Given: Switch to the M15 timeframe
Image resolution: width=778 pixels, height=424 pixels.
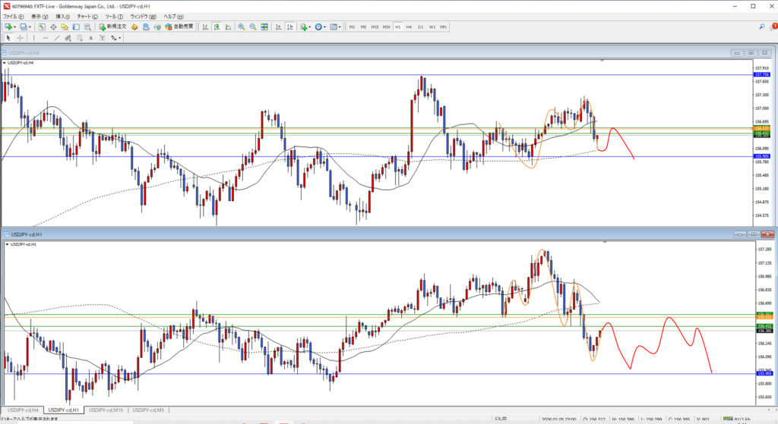Looking at the screenshot, I should pyautogui.click(x=375, y=27).
